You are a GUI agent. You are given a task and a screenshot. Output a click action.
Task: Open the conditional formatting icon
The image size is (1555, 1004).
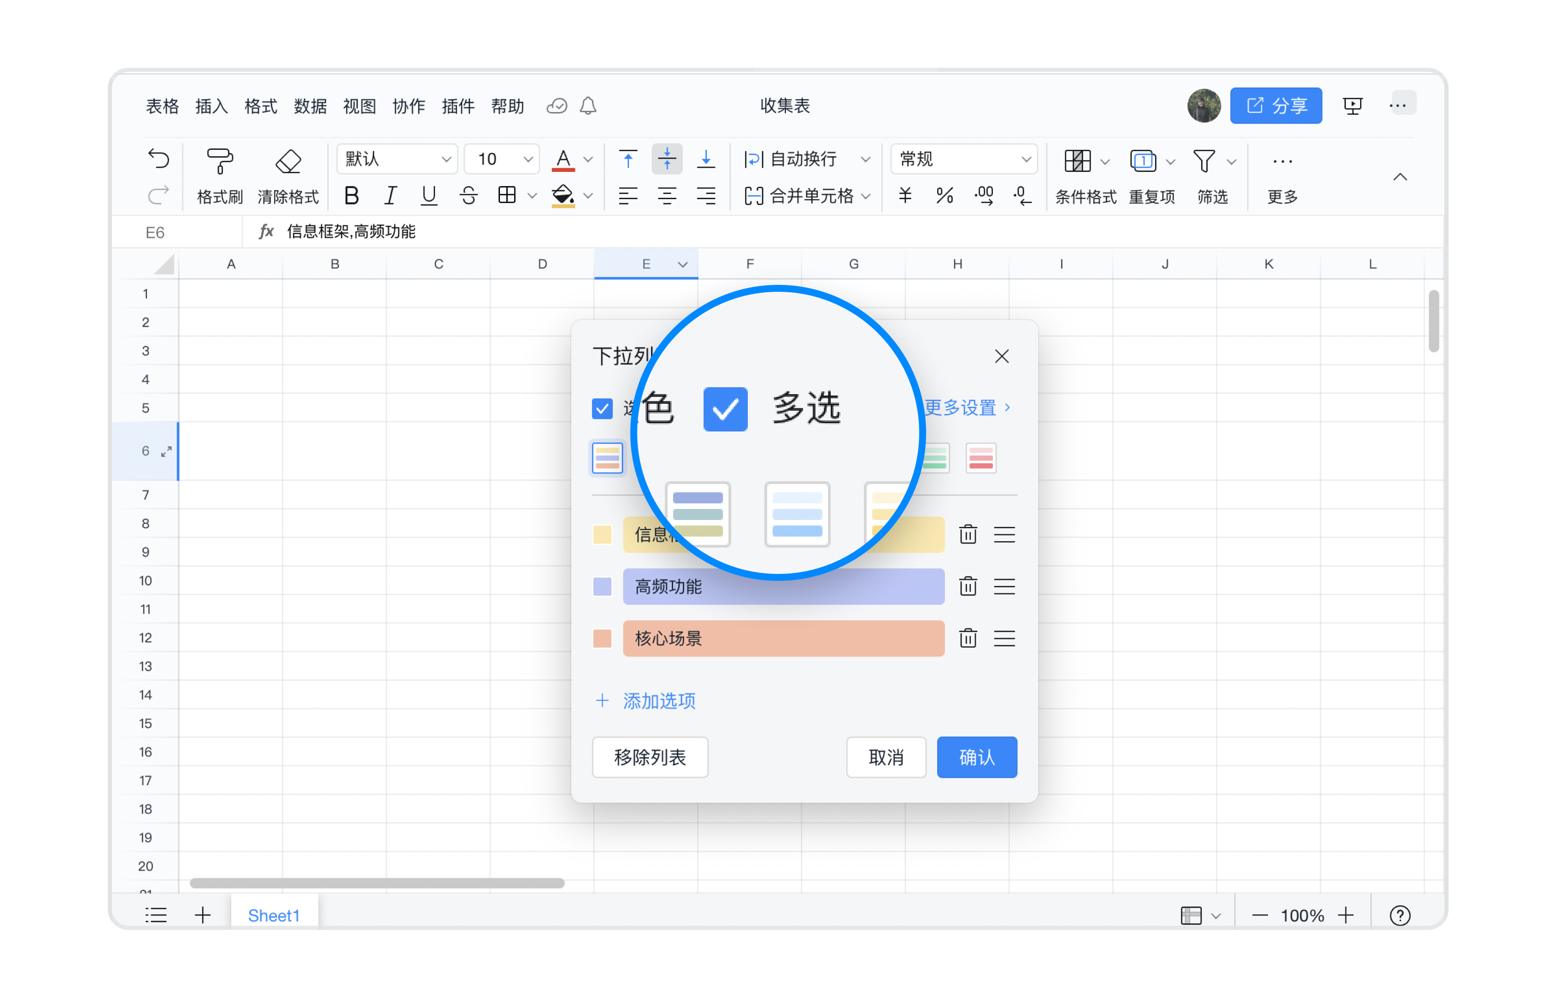pos(1078,160)
